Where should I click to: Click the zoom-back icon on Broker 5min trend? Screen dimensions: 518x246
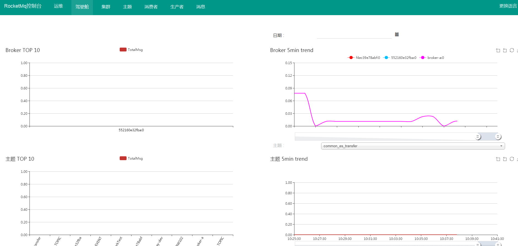(505, 50)
